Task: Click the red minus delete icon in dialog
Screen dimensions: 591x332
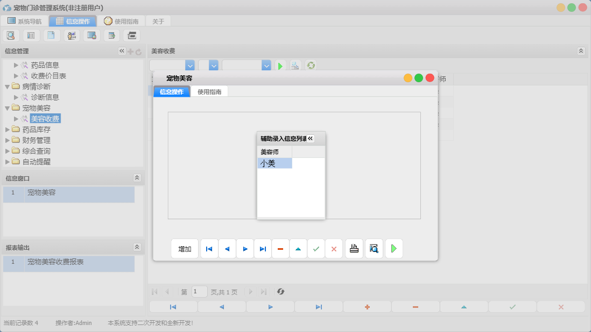Action: [280, 249]
